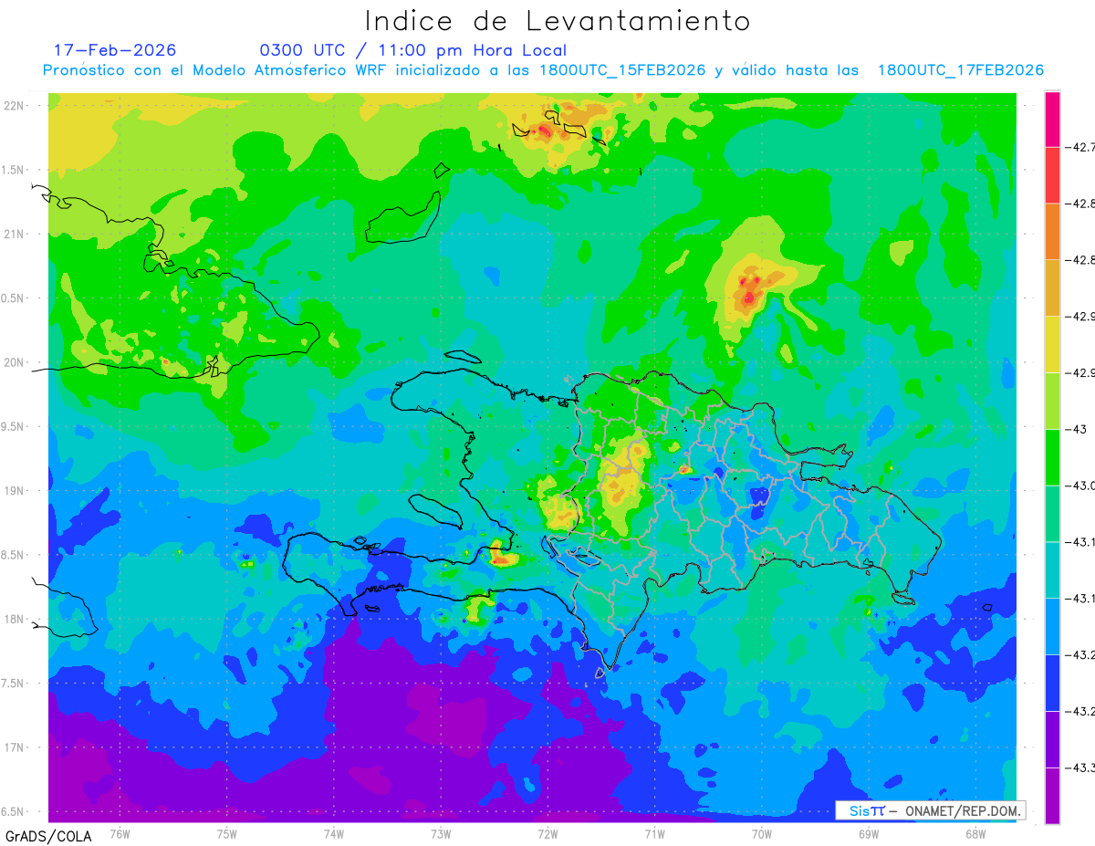
Task: Click longitude label '68W'
Action: [975, 834]
